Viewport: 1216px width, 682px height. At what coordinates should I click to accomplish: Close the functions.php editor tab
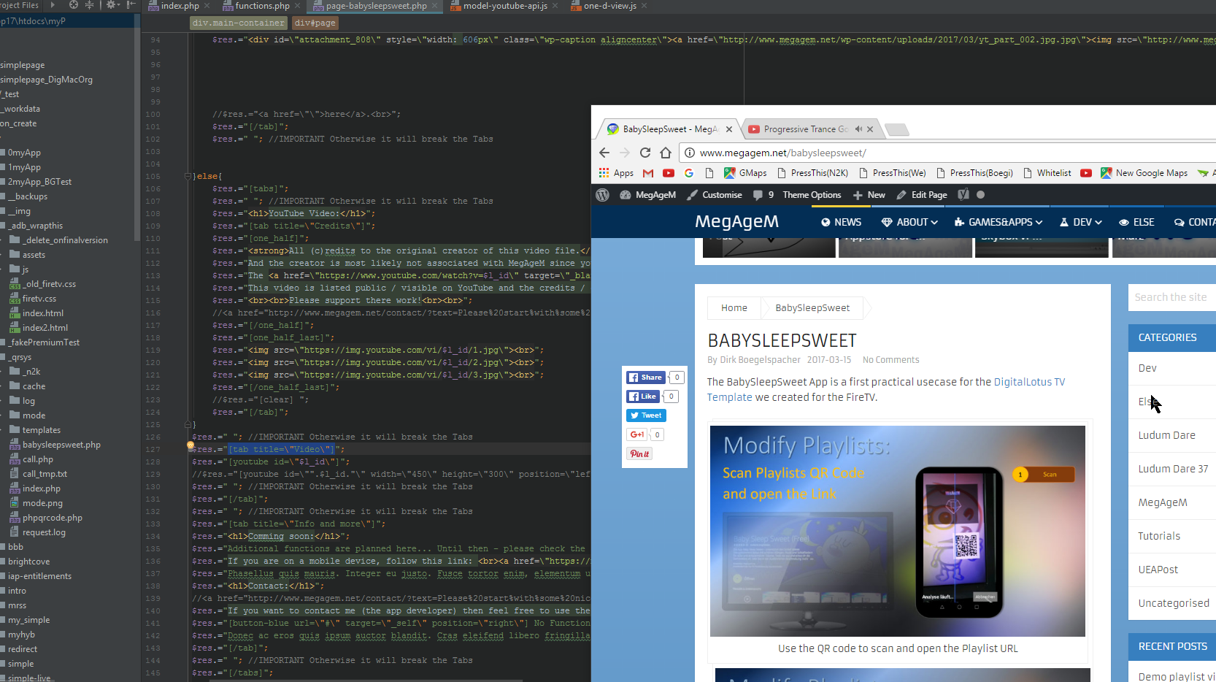click(x=298, y=6)
